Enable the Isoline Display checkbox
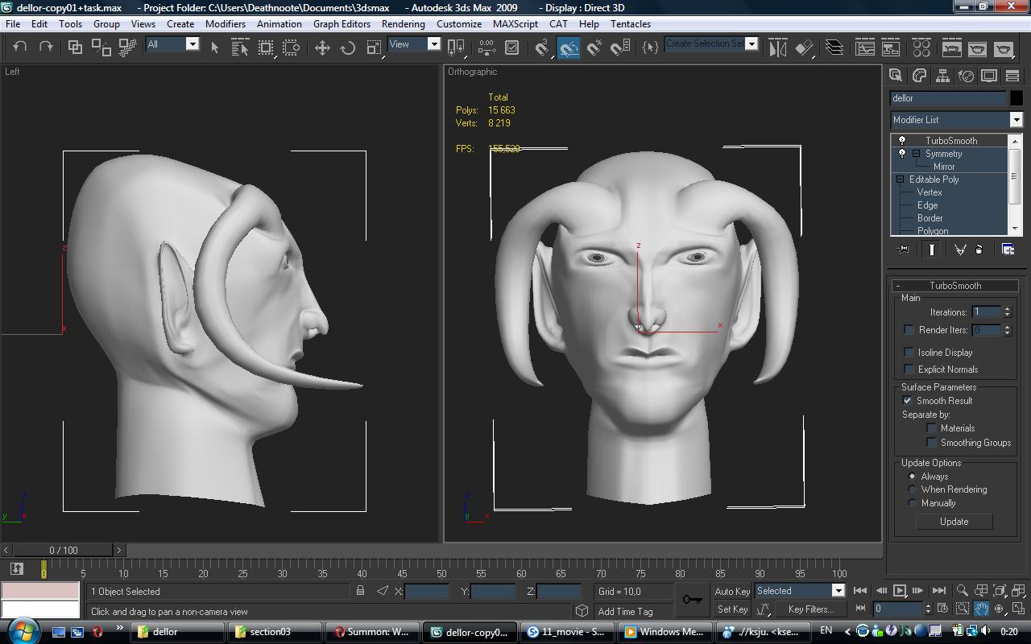Image resolution: width=1031 pixels, height=644 pixels. (x=909, y=353)
